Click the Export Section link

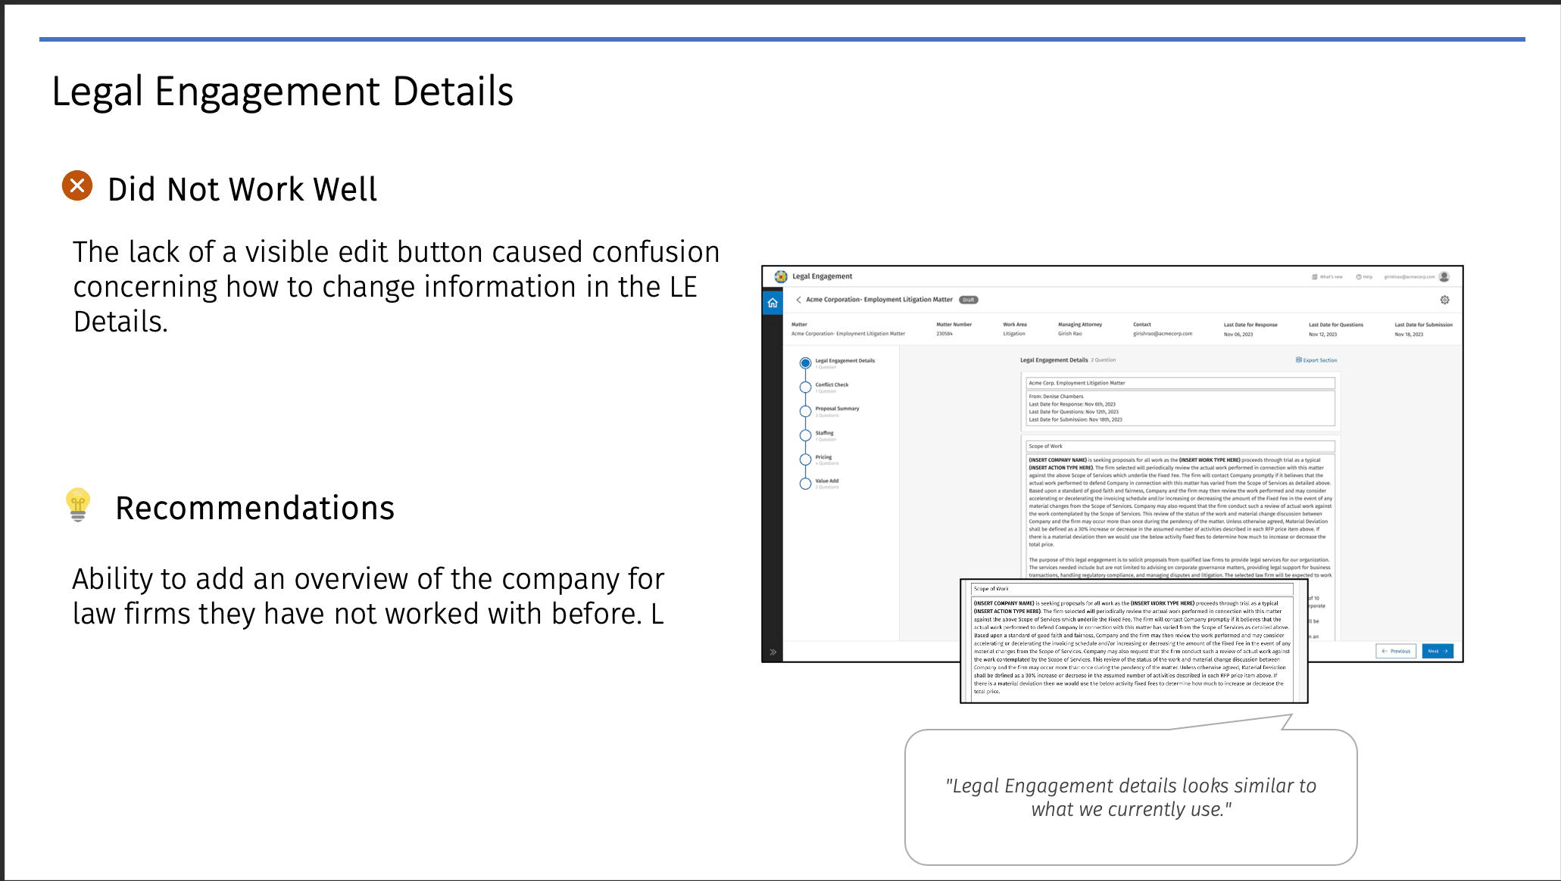pos(1316,360)
